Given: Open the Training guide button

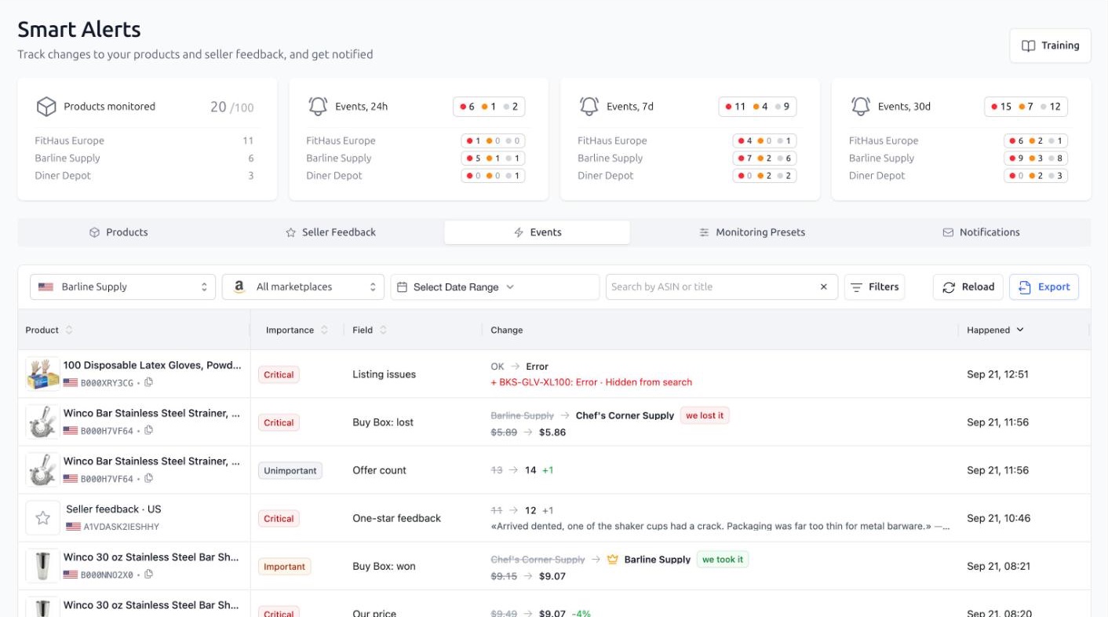Looking at the screenshot, I should click(1050, 46).
